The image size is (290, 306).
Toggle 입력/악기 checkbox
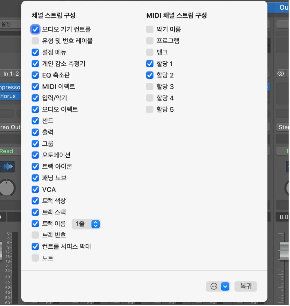click(x=35, y=98)
